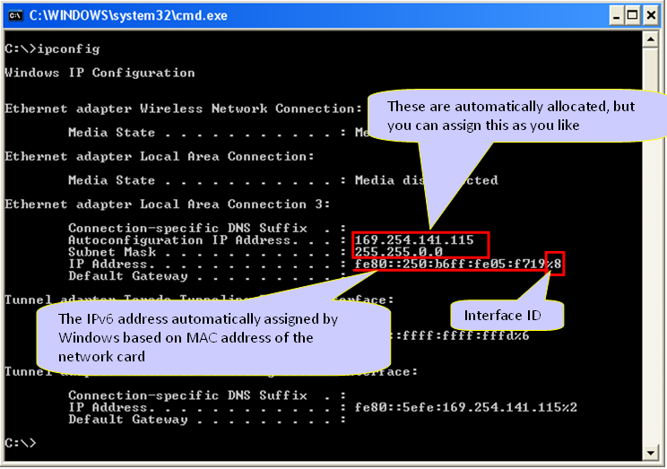
Task: Click the scrollbar down arrow
Action: click(654, 451)
